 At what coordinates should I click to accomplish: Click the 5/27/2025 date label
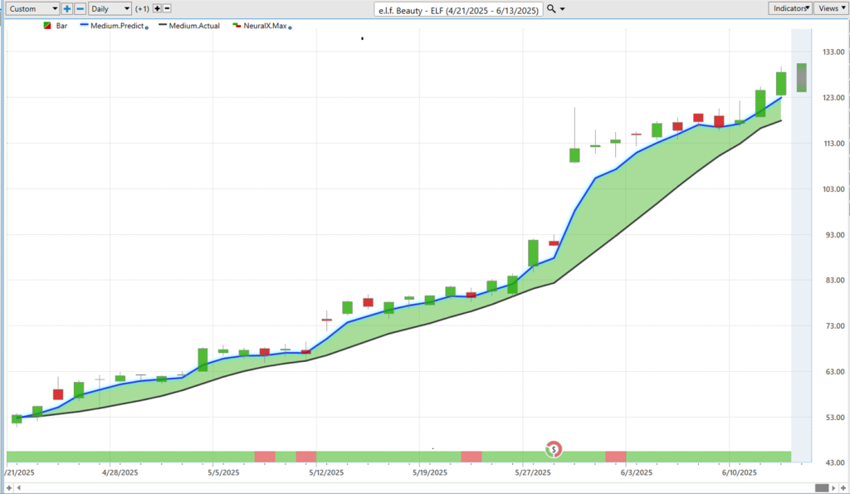tap(533, 472)
